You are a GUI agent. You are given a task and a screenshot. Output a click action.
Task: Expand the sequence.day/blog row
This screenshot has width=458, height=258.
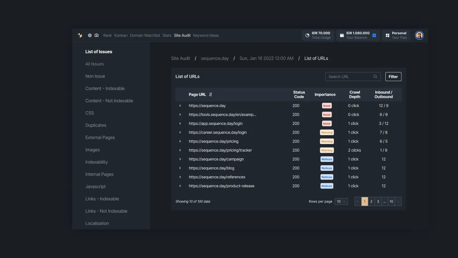point(180,168)
